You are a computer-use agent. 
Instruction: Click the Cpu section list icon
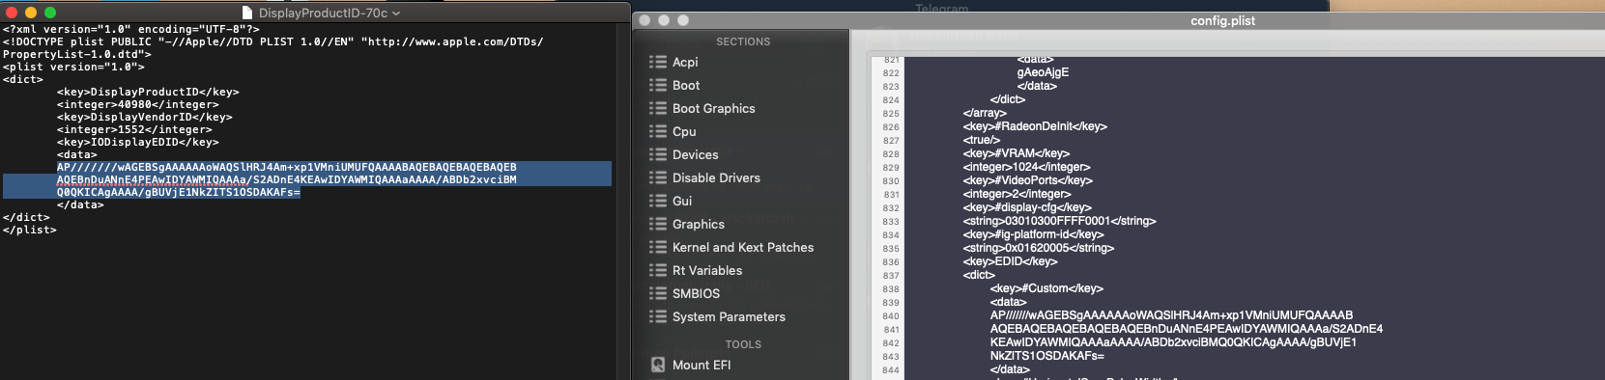(658, 131)
